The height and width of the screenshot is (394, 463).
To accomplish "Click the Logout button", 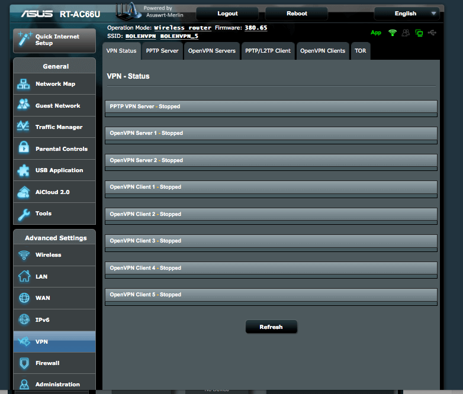I will tap(227, 14).
